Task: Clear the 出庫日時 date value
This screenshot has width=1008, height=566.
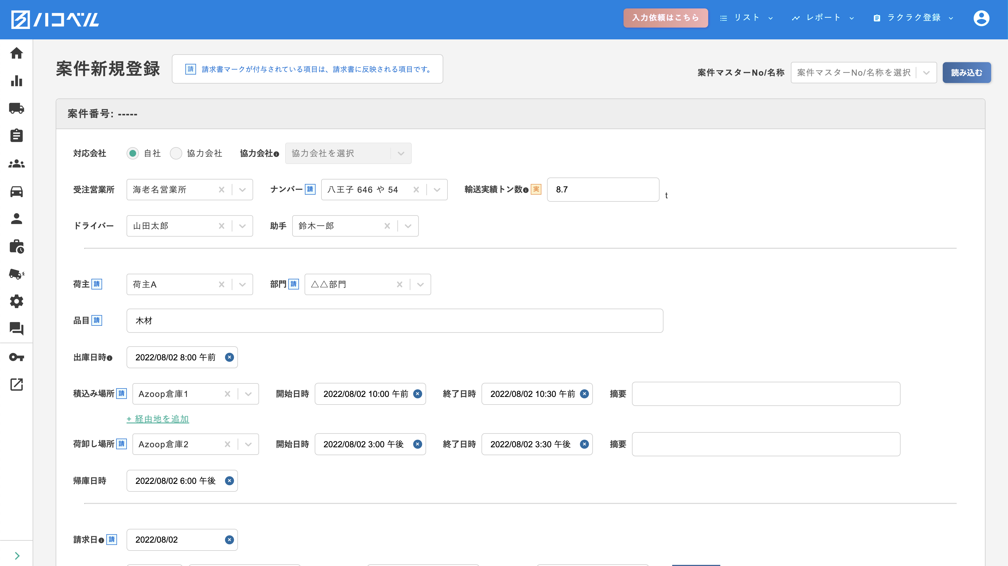Action: coord(229,357)
